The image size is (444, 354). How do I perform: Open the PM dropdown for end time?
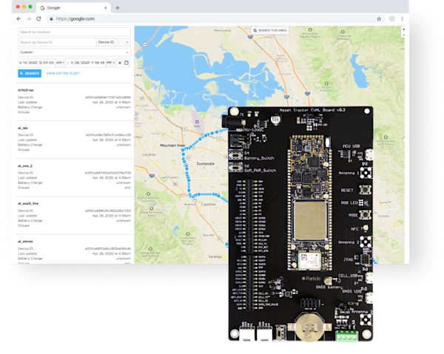111,63
